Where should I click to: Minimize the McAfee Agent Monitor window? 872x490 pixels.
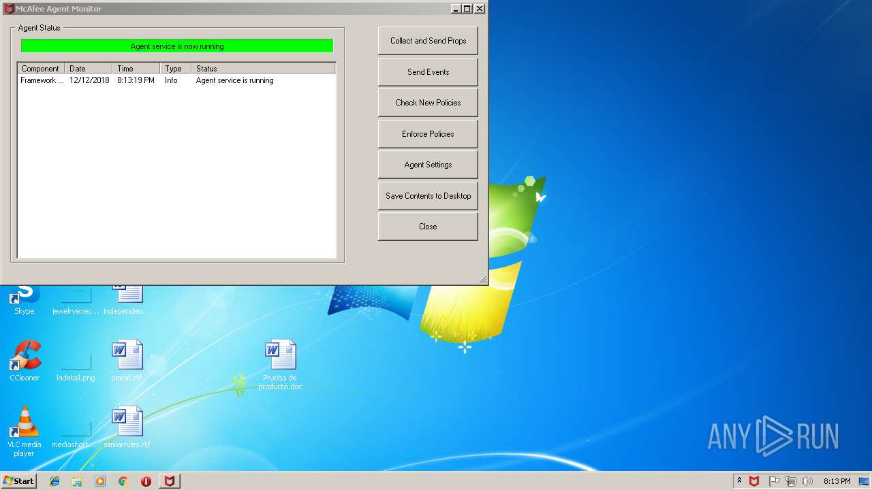pos(455,9)
